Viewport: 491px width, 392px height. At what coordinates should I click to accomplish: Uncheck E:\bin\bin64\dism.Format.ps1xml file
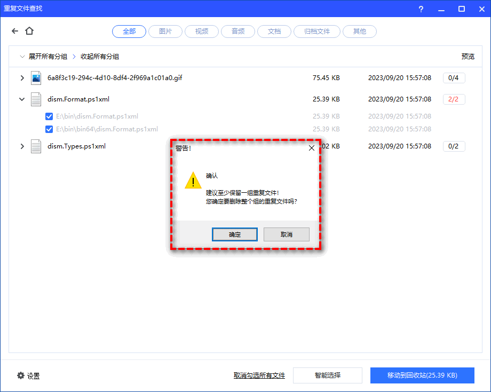point(49,129)
